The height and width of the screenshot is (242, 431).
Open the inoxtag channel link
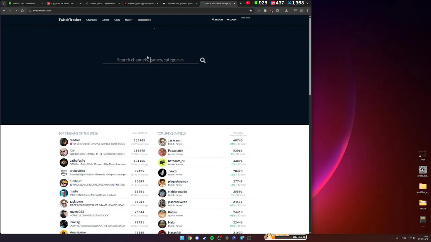75,222
